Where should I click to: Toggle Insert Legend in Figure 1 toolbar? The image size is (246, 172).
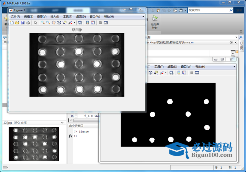93,23
